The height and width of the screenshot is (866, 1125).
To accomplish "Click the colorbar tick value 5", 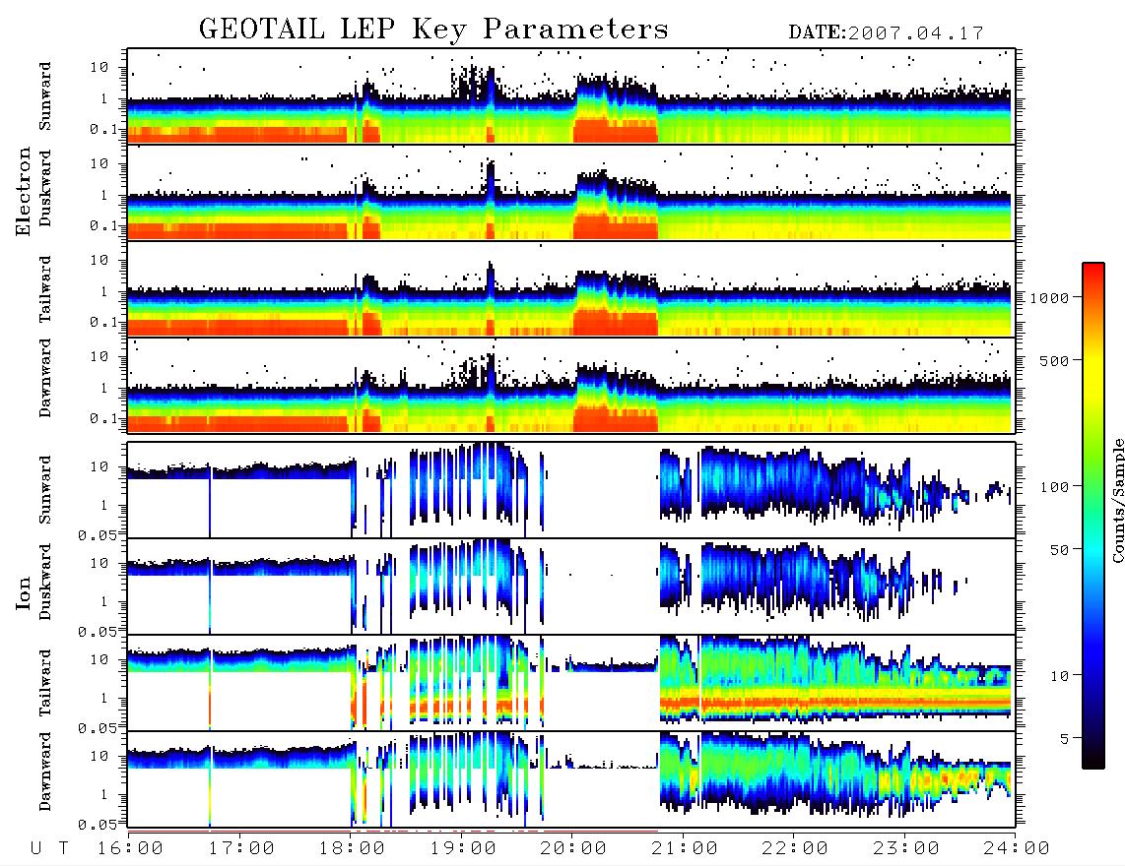I will pyautogui.click(x=1064, y=738).
